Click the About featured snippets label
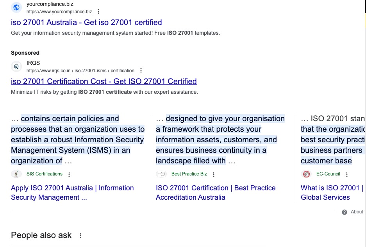The height and width of the screenshot is (247, 366). [x=357, y=212]
